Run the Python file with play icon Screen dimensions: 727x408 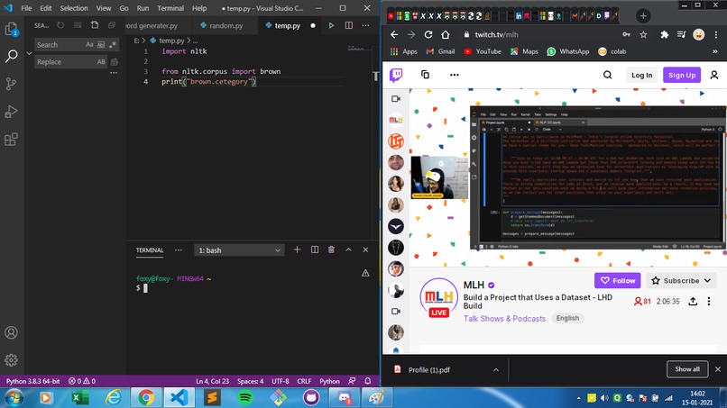[331, 25]
